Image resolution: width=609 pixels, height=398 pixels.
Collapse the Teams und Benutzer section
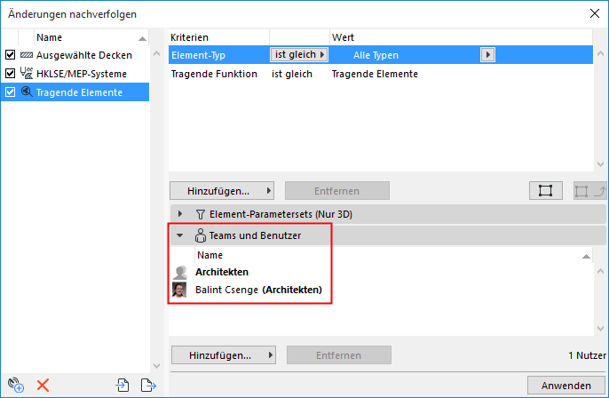click(x=180, y=235)
